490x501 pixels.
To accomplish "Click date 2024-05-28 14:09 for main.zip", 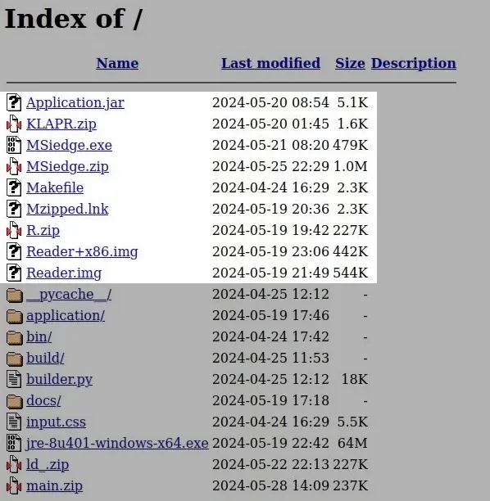I will pyautogui.click(x=270, y=486).
